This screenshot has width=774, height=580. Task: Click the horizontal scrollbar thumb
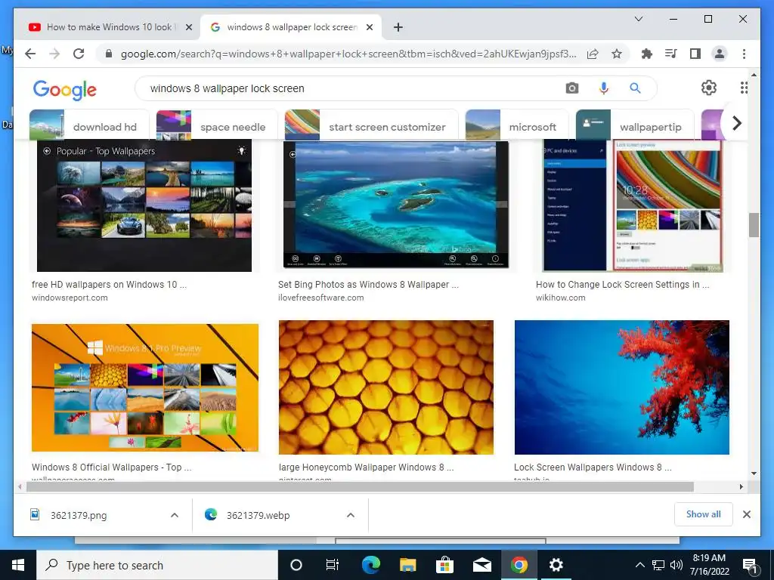pos(361,487)
